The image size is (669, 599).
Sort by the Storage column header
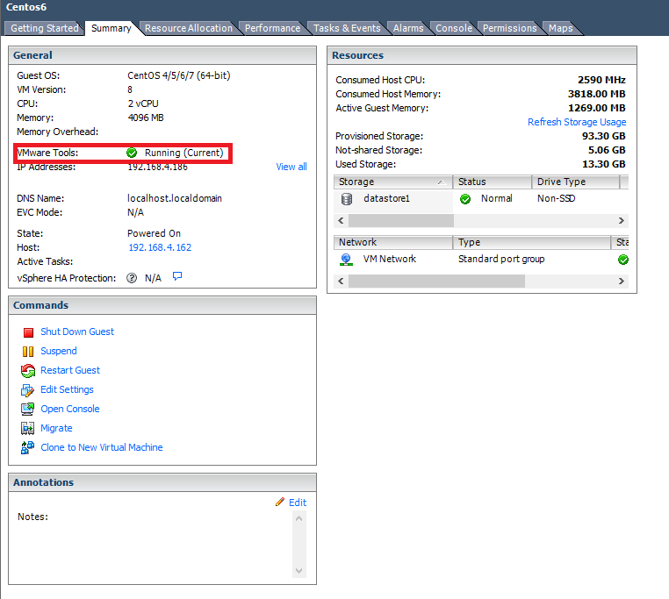click(x=393, y=182)
